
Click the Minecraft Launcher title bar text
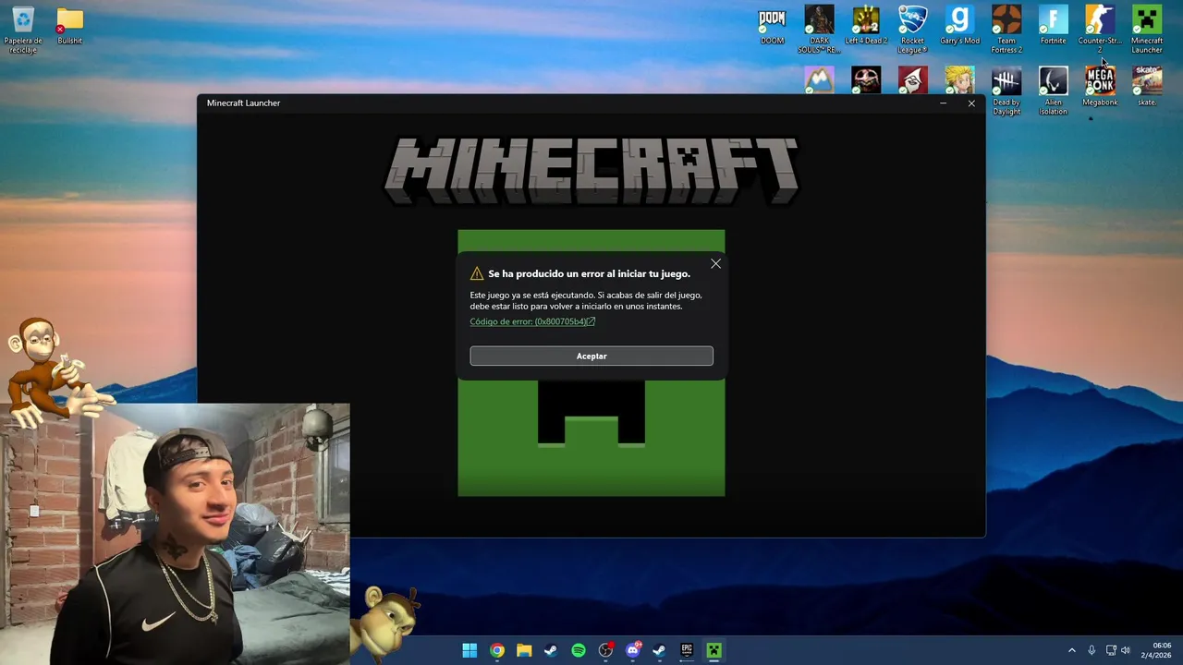243,103
